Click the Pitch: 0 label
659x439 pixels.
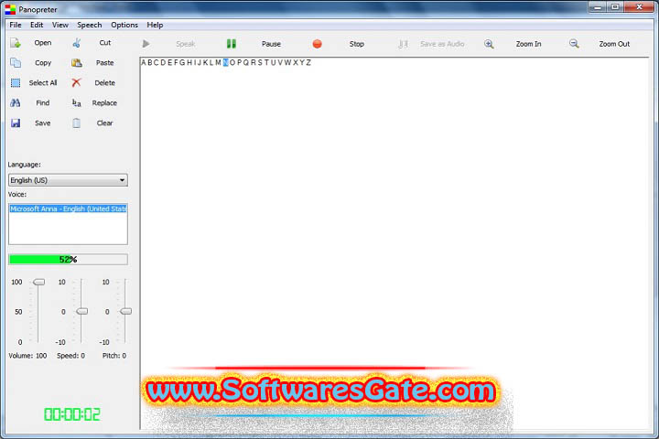[113, 356]
